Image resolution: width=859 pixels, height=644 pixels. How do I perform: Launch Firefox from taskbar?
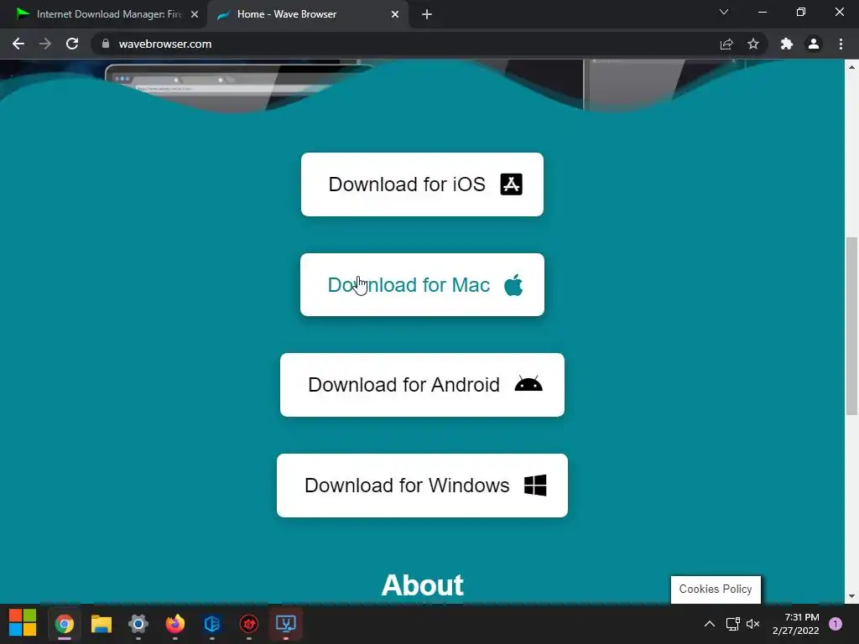(x=175, y=624)
